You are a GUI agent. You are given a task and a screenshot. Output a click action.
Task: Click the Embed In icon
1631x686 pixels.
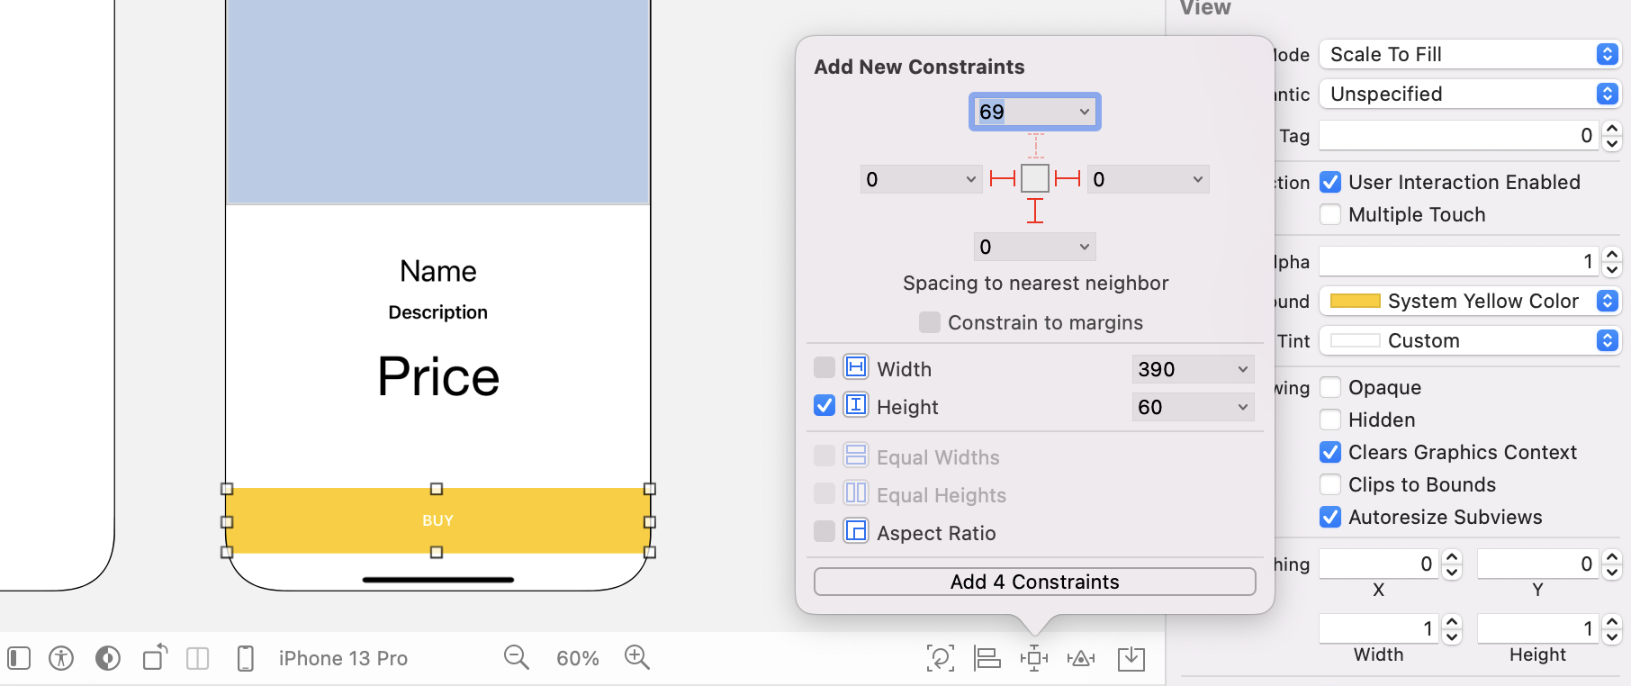click(x=1131, y=658)
